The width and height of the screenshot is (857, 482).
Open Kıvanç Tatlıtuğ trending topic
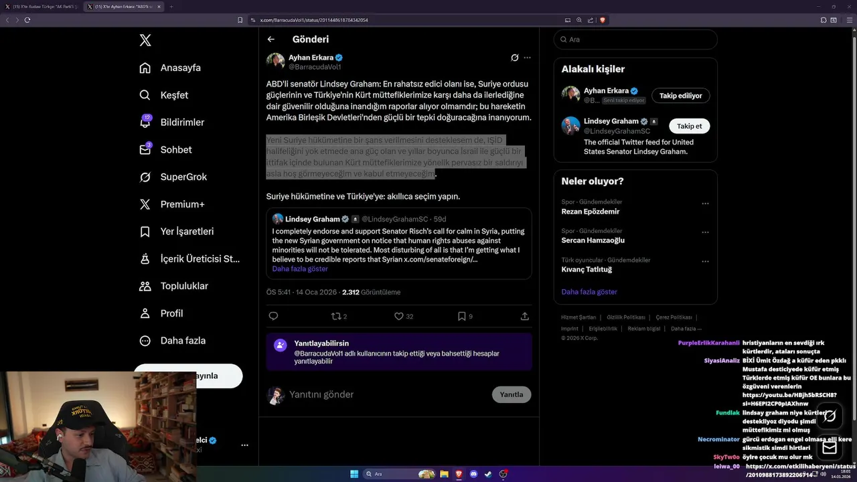pos(587,270)
